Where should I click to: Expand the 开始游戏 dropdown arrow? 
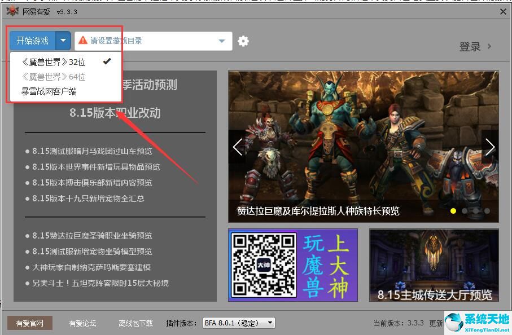[63, 41]
